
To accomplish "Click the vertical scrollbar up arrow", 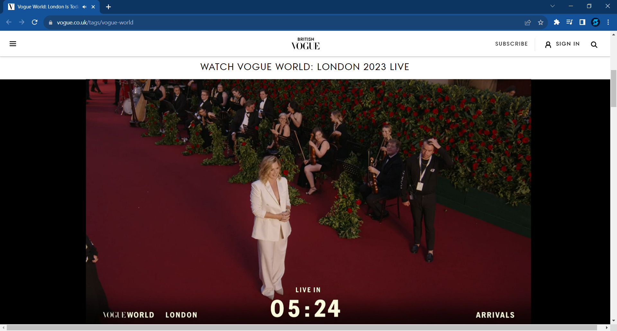I will pos(613,34).
